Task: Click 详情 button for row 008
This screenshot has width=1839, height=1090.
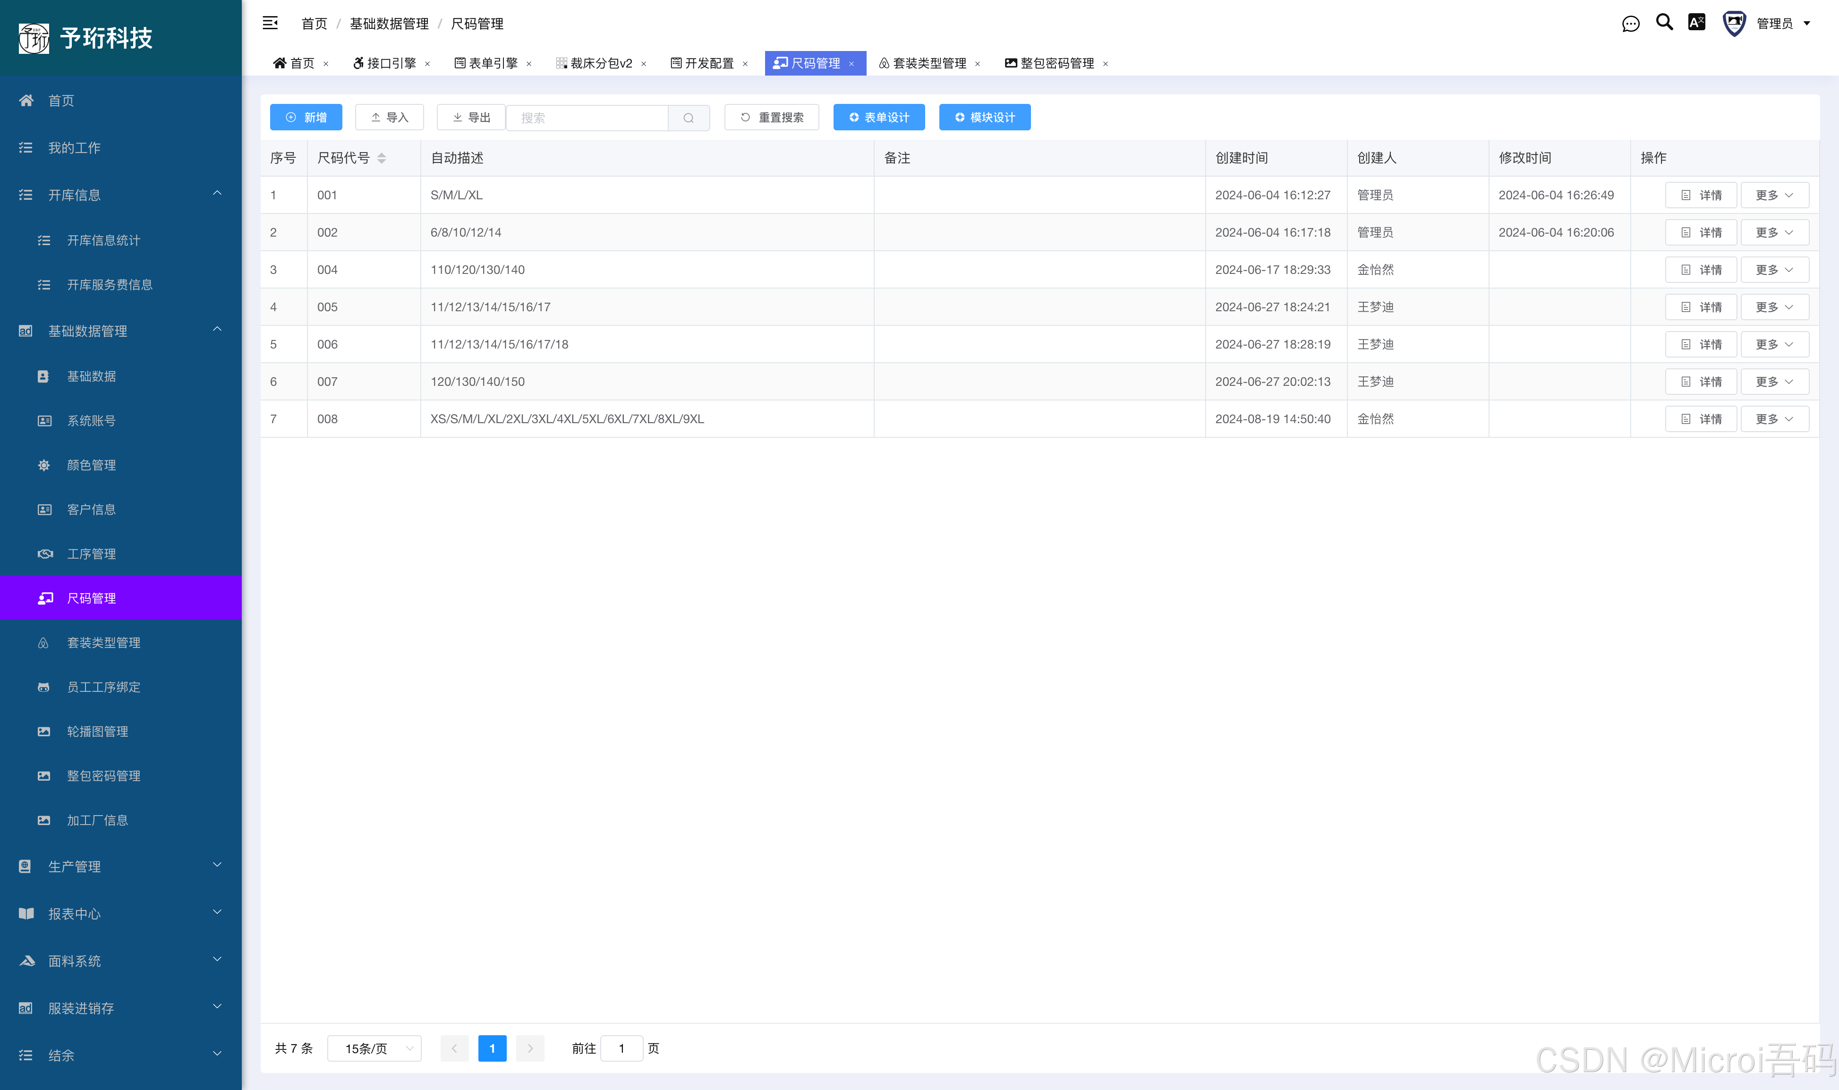Action: tap(1700, 419)
